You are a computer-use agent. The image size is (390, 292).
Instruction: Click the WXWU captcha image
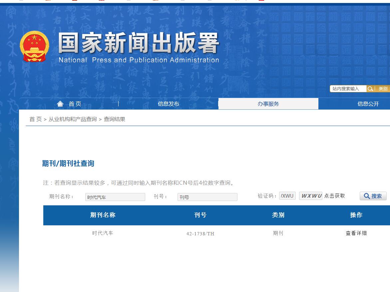click(310, 196)
